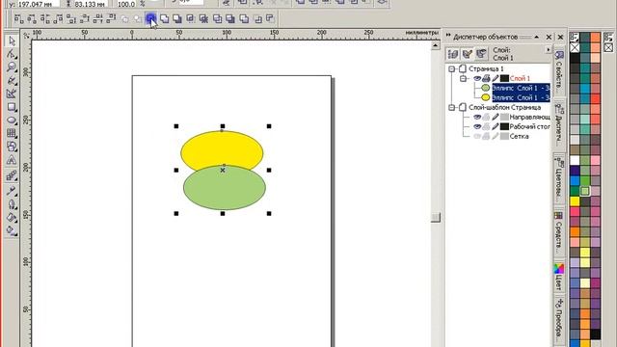Select the Smart Drawing tool
The image size is (617, 347).
[x=12, y=93]
